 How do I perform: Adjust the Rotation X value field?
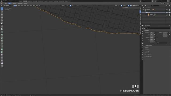[x=165, y=33]
